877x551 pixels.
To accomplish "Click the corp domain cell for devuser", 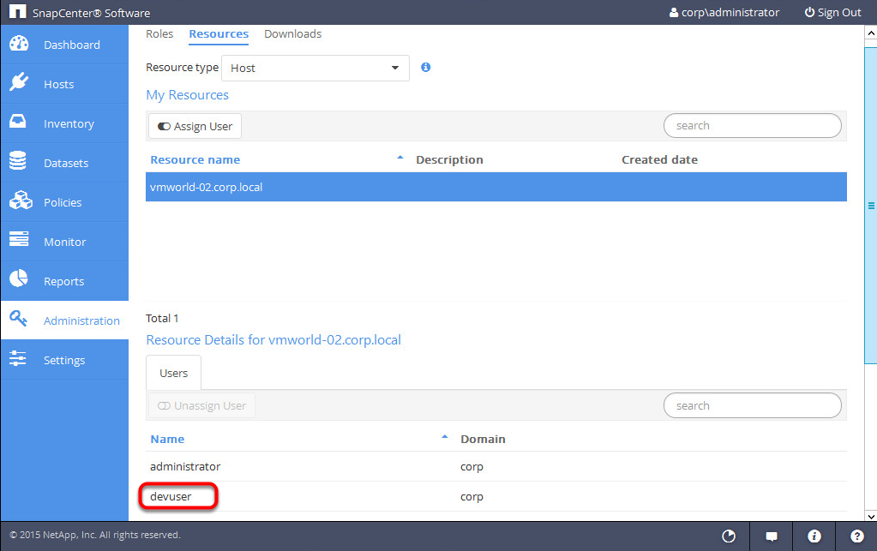I will (x=472, y=497).
